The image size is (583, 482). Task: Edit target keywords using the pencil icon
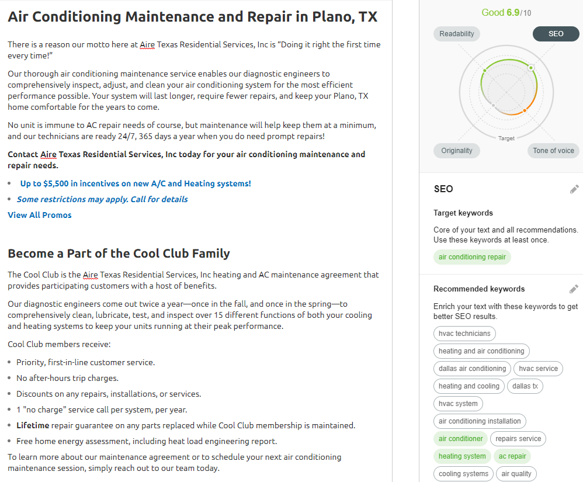pyautogui.click(x=574, y=189)
